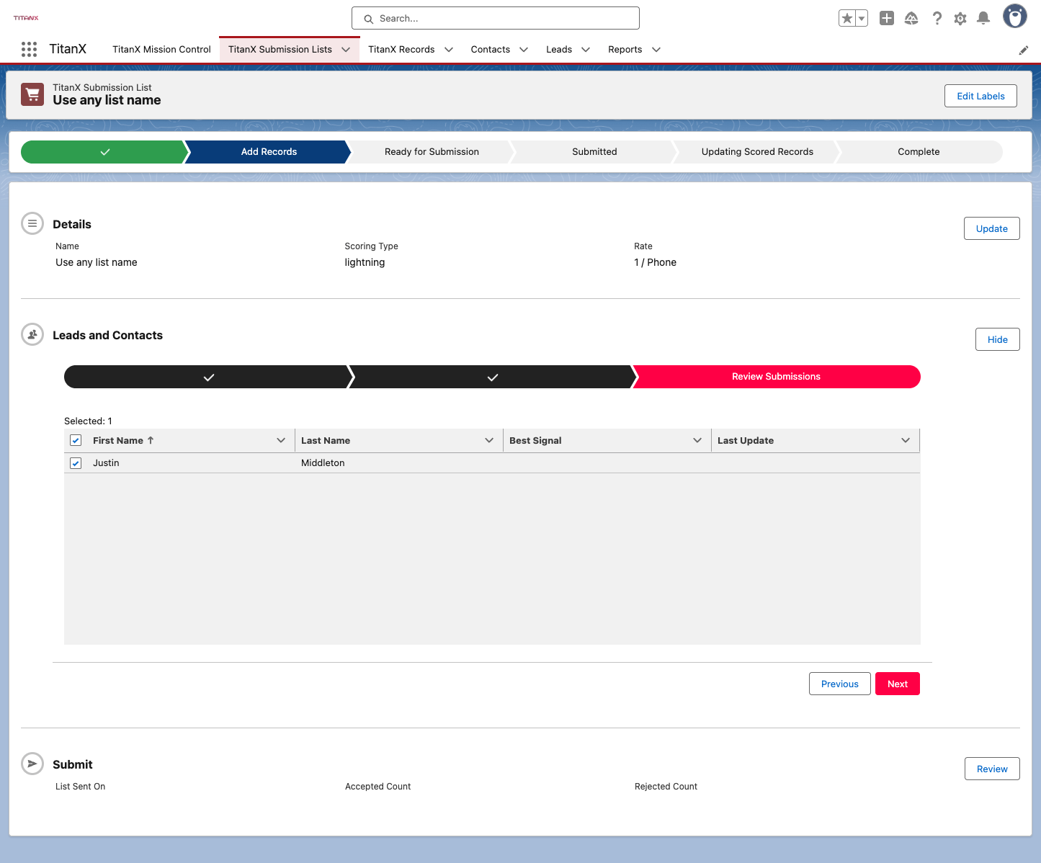The image size is (1041, 863).
Task: Click the completed green path stage
Action: (104, 152)
